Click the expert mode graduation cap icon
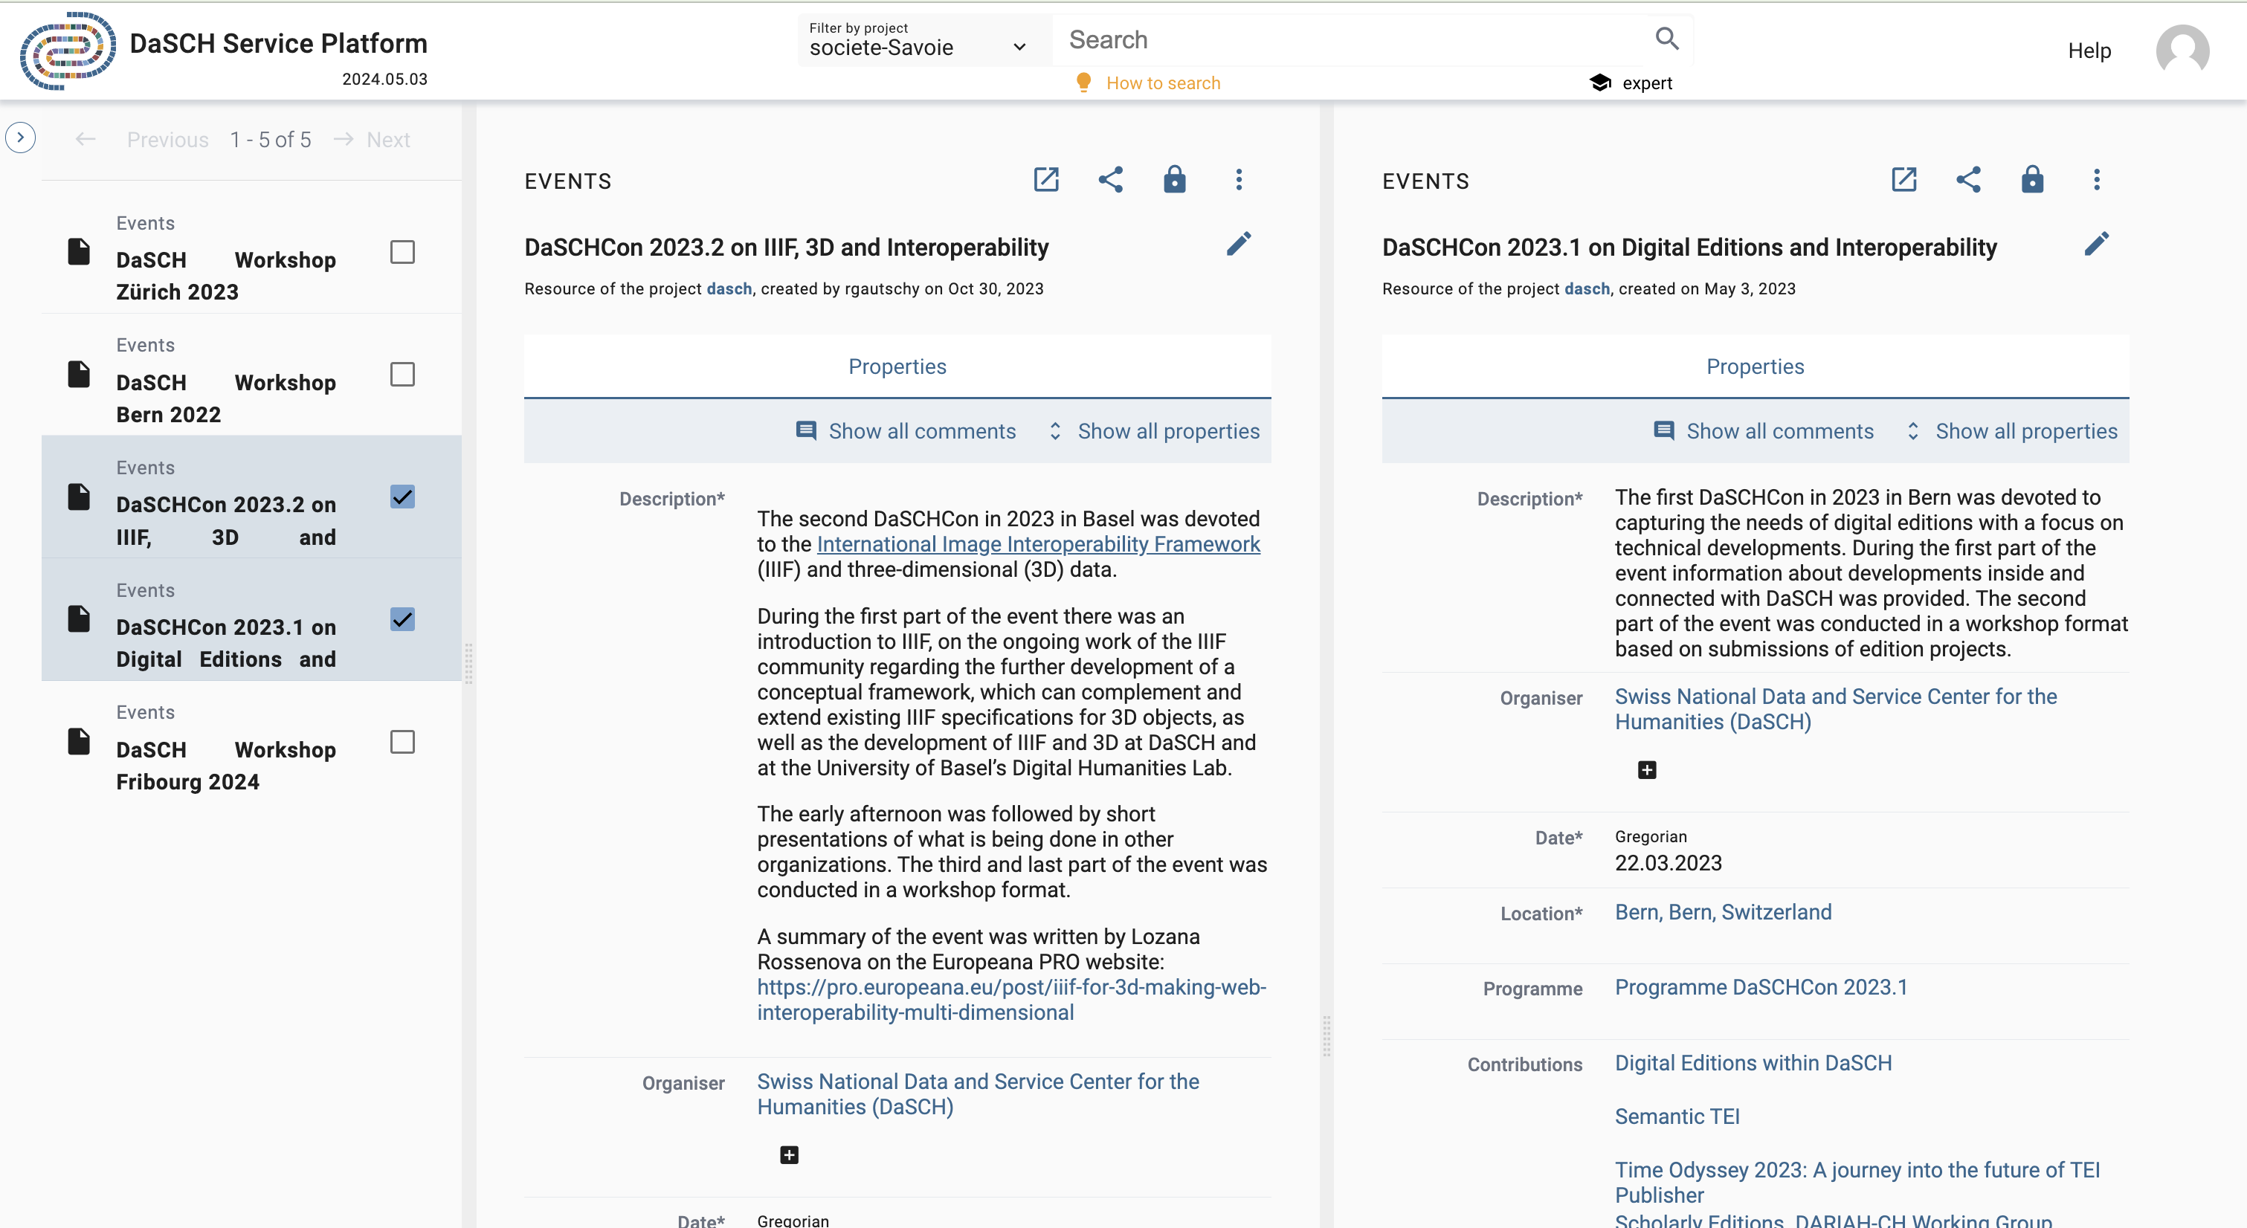 click(x=1601, y=82)
